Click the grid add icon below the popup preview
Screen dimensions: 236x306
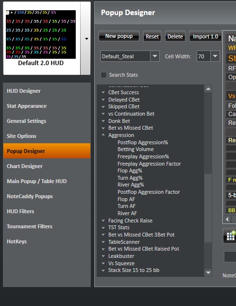click(231, 236)
